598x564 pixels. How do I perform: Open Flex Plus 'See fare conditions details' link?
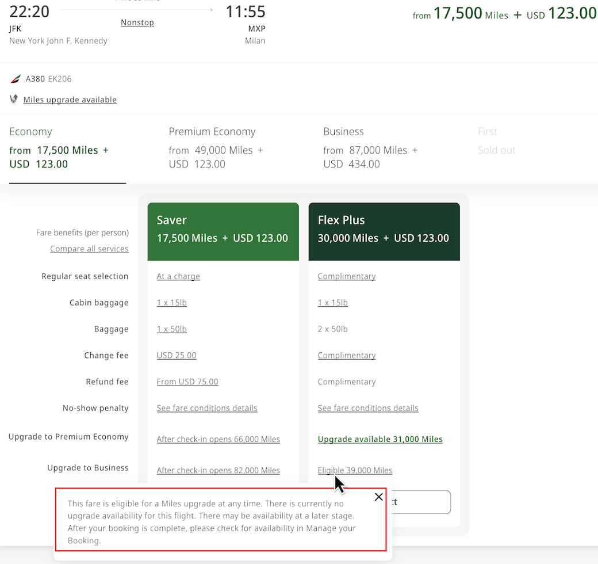[x=368, y=408]
